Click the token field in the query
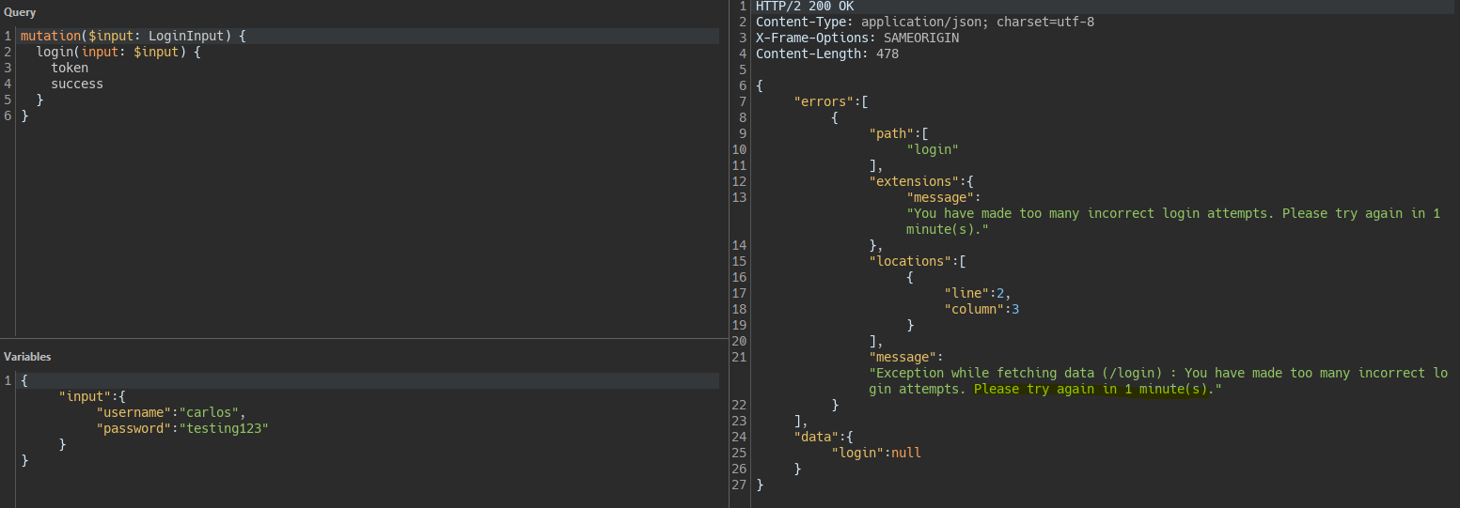Viewport: 1460px width, 508px height. [x=70, y=68]
